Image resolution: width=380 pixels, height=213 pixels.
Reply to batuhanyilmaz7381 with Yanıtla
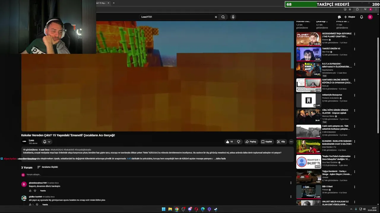(x=43, y=191)
